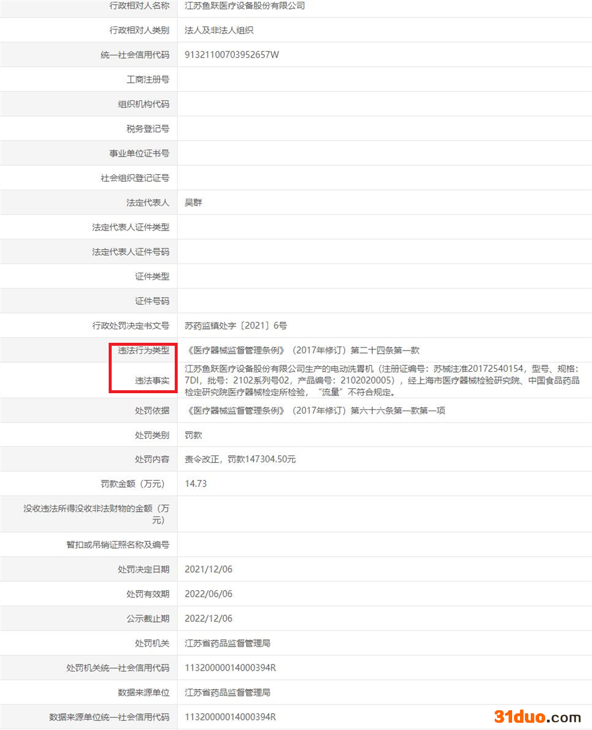Click the credit code 91321100703952657W
The width and height of the screenshot is (592, 730).
pos(232,55)
